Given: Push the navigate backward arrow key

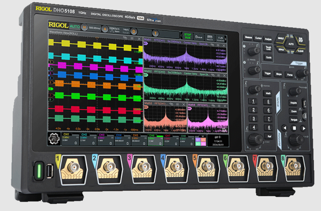Looking at the screenshot, I should pyautogui.click(x=285, y=128).
